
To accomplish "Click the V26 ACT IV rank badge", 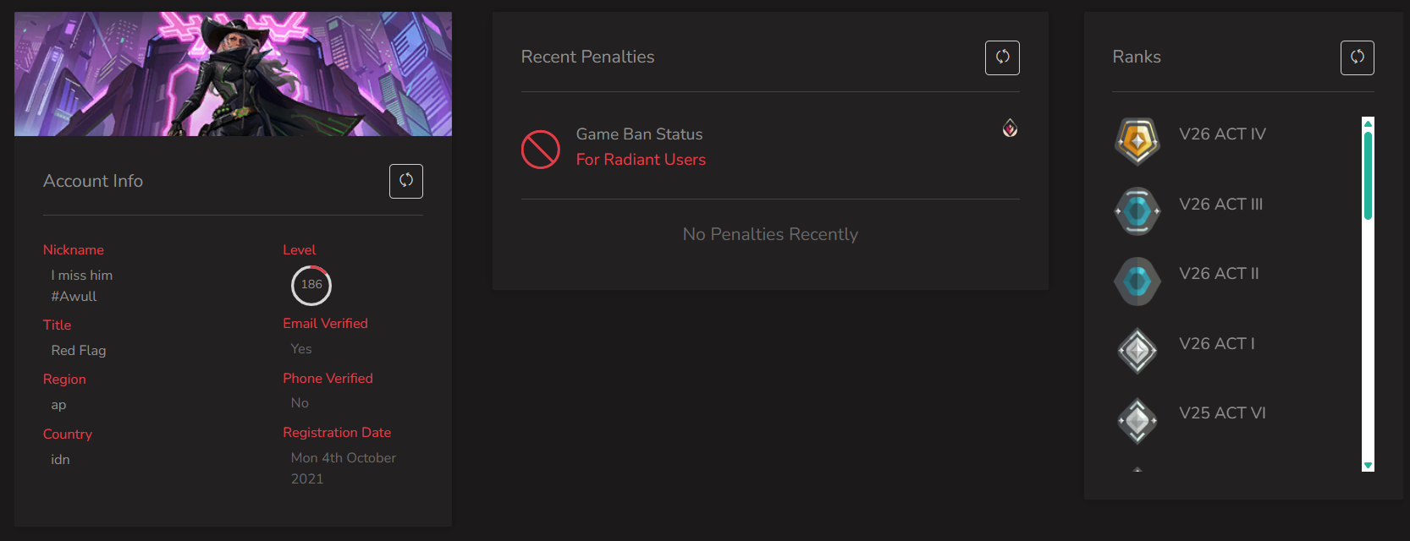I will point(1137,141).
